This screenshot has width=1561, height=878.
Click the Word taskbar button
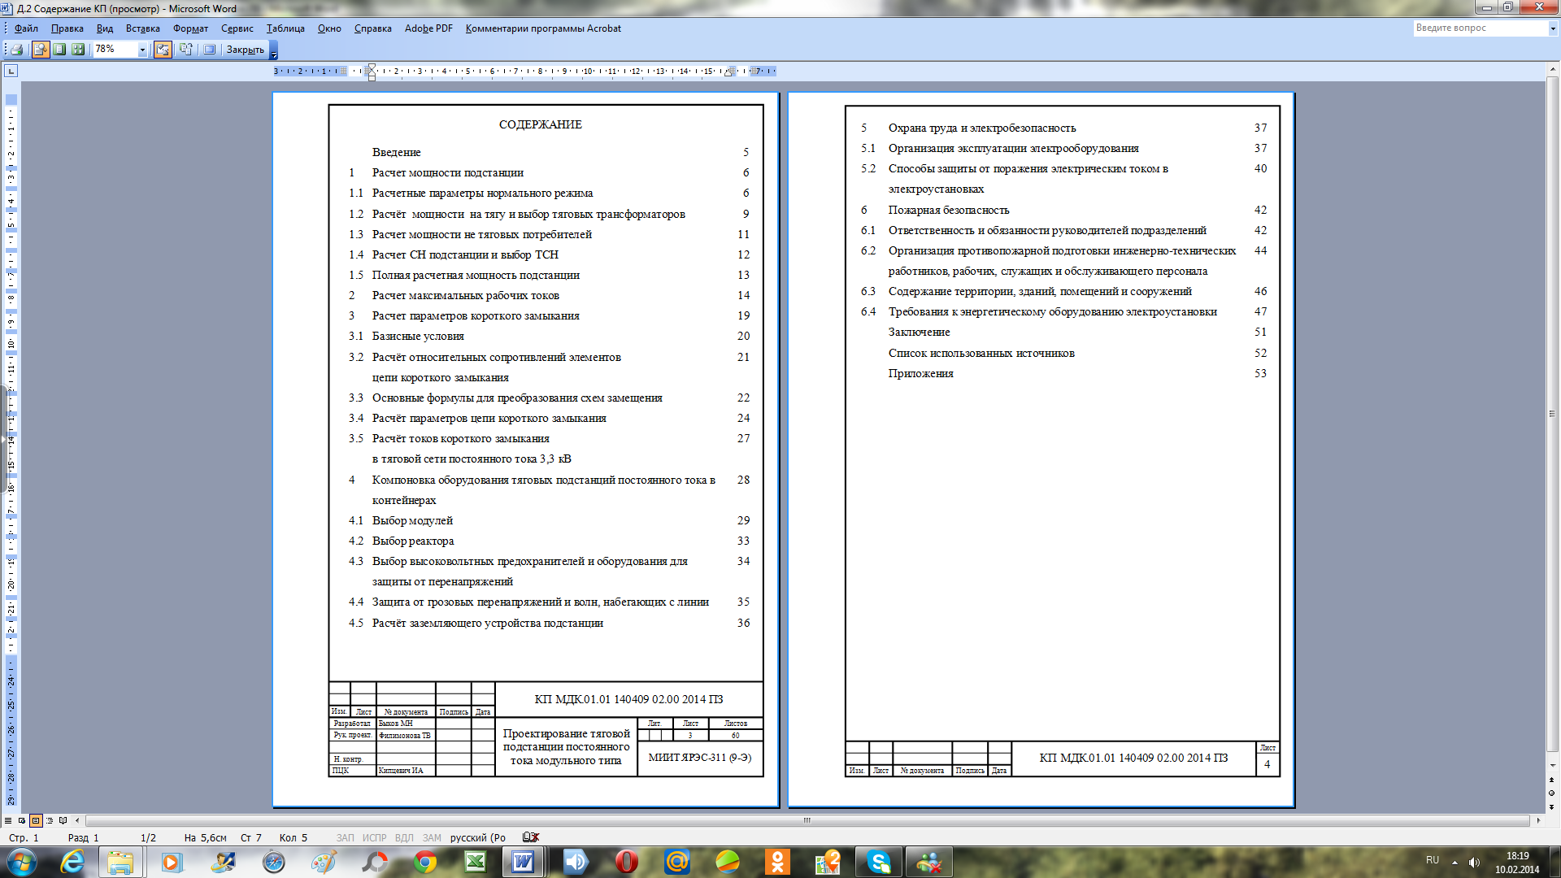tap(523, 862)
